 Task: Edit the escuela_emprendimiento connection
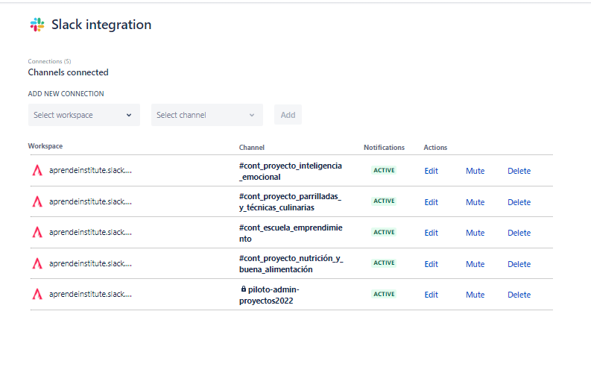tap(431, 233)
